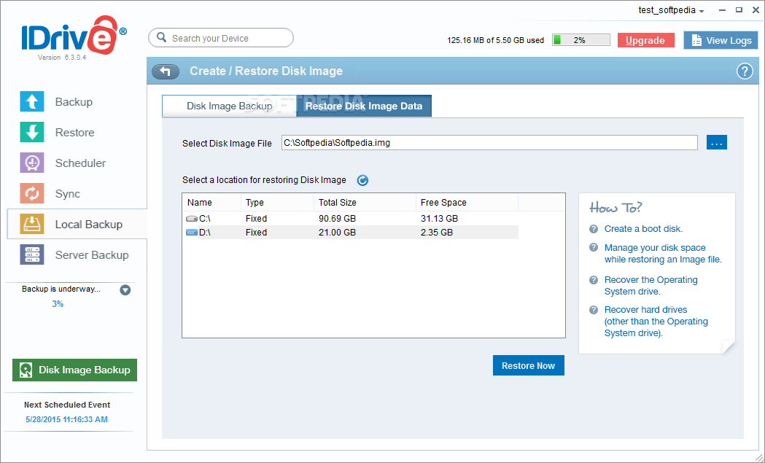Image resolution: width=765 pixels, height=463 pixels.
Task: Click help icon beside Recover the Operating System
Action: click(x=594, y=280)
